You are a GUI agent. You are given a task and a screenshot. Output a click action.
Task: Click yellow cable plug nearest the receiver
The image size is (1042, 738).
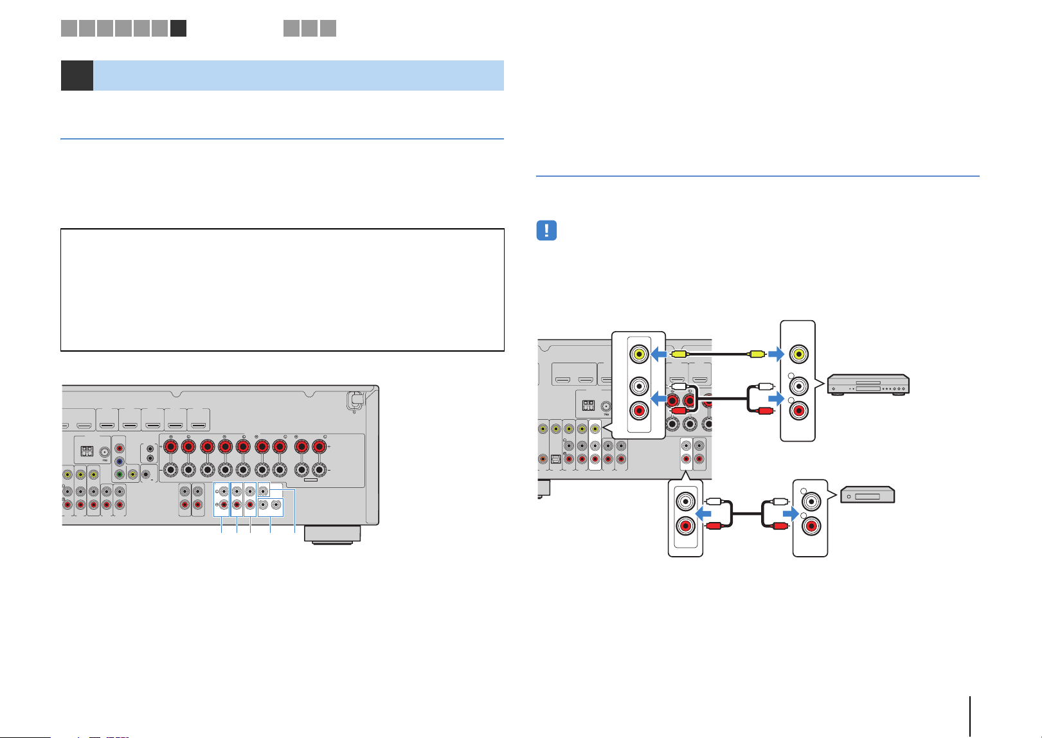tap(678, 354)
